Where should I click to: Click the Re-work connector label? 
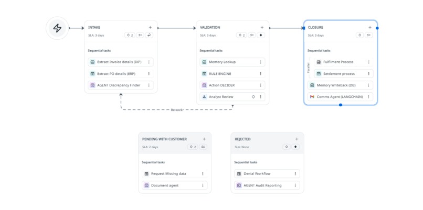click(x=177, y=110)
